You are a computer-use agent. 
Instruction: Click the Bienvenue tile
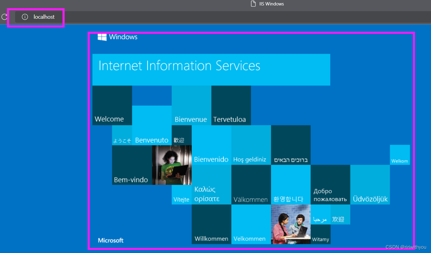191,105
